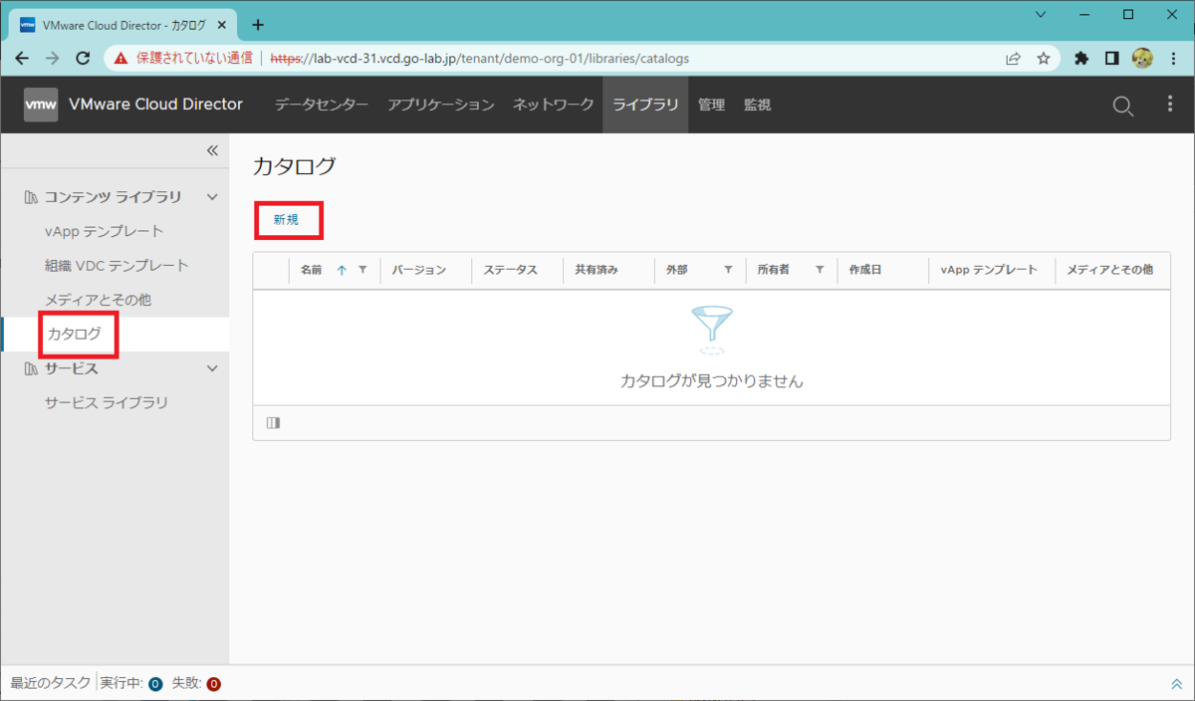Click 失敗 task count badge

(213, 684)
